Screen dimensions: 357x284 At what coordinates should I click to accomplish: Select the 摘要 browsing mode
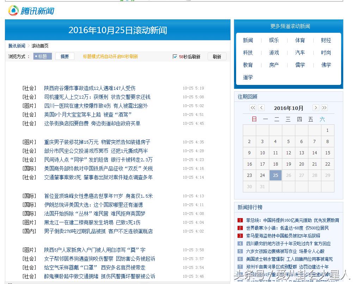[64, 56]
